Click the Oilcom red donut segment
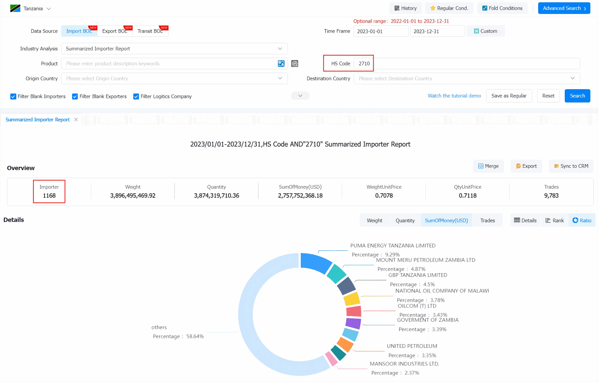 tap(354, 311)
